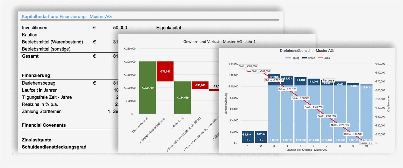Click the € 1,998 Zinsen bar segment

[274, 79]
